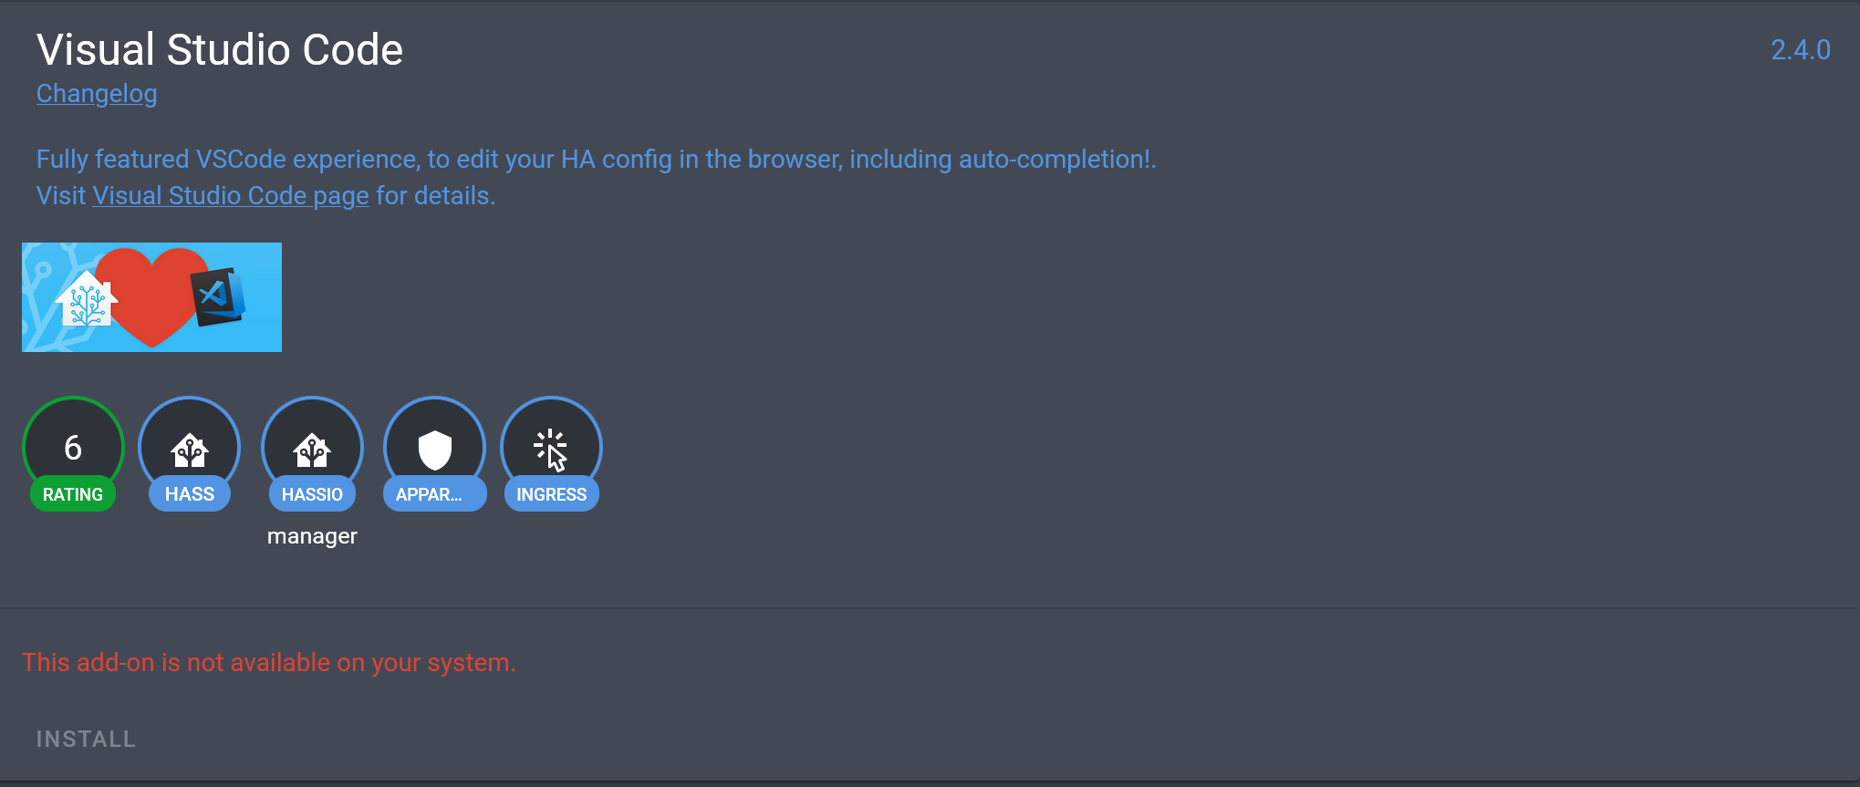Click the house icon inside the HASSIO badge

312,447
